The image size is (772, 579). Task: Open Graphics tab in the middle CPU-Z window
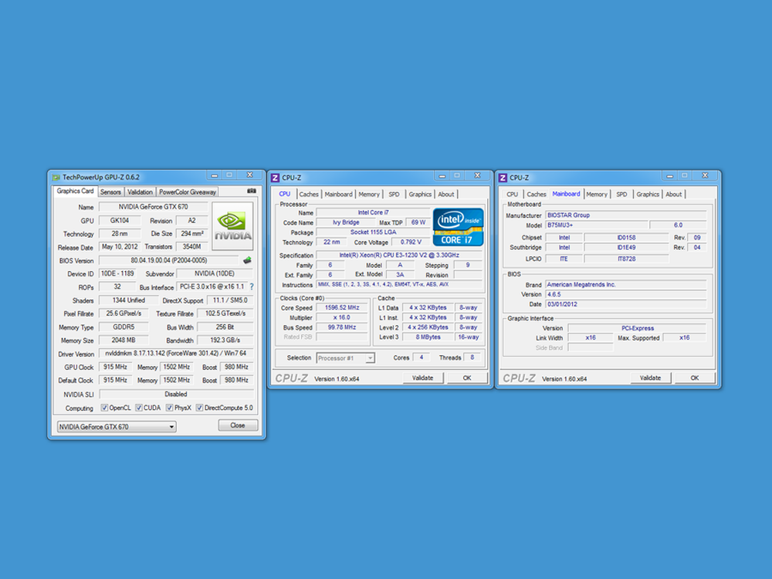click(x=420, y=195)
